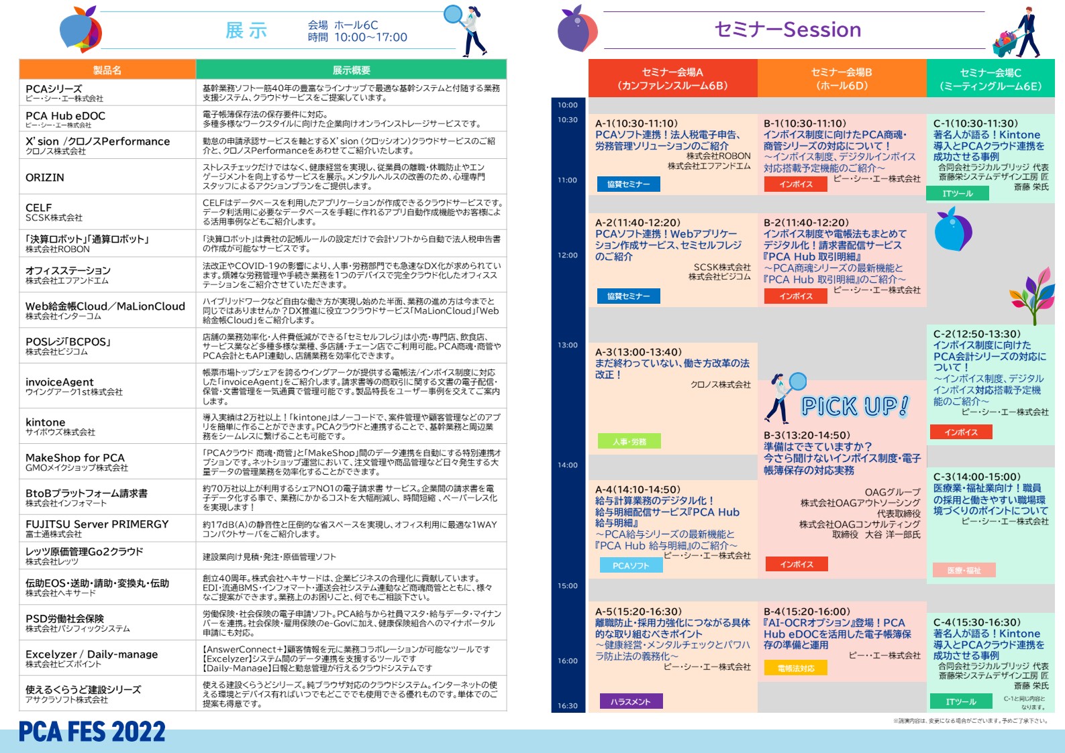This screenshot has width=1065, height=753.
Task: Click the kintone product name
Action: tap(46, 422)
